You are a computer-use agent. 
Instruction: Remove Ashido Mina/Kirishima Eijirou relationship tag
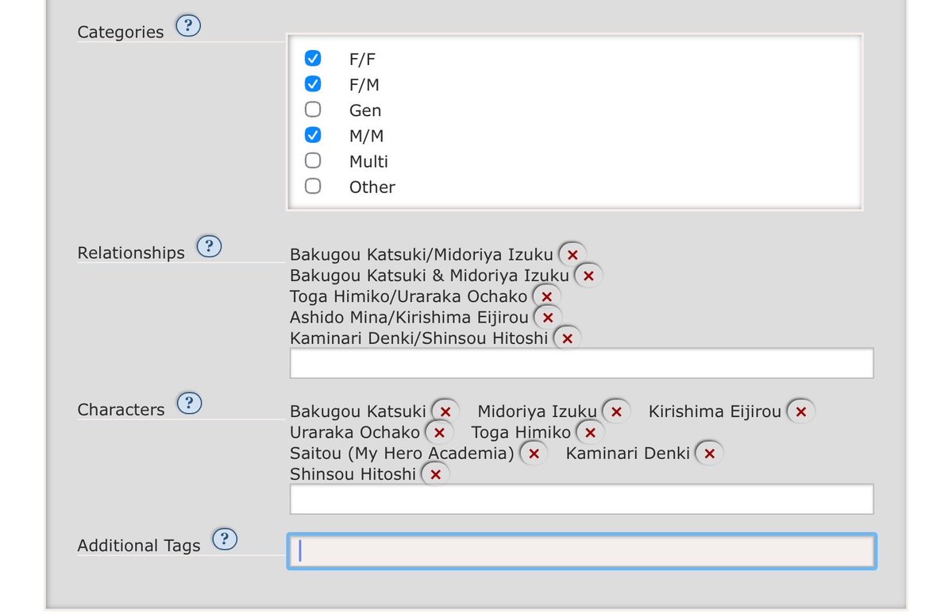[x=548, y=318]
